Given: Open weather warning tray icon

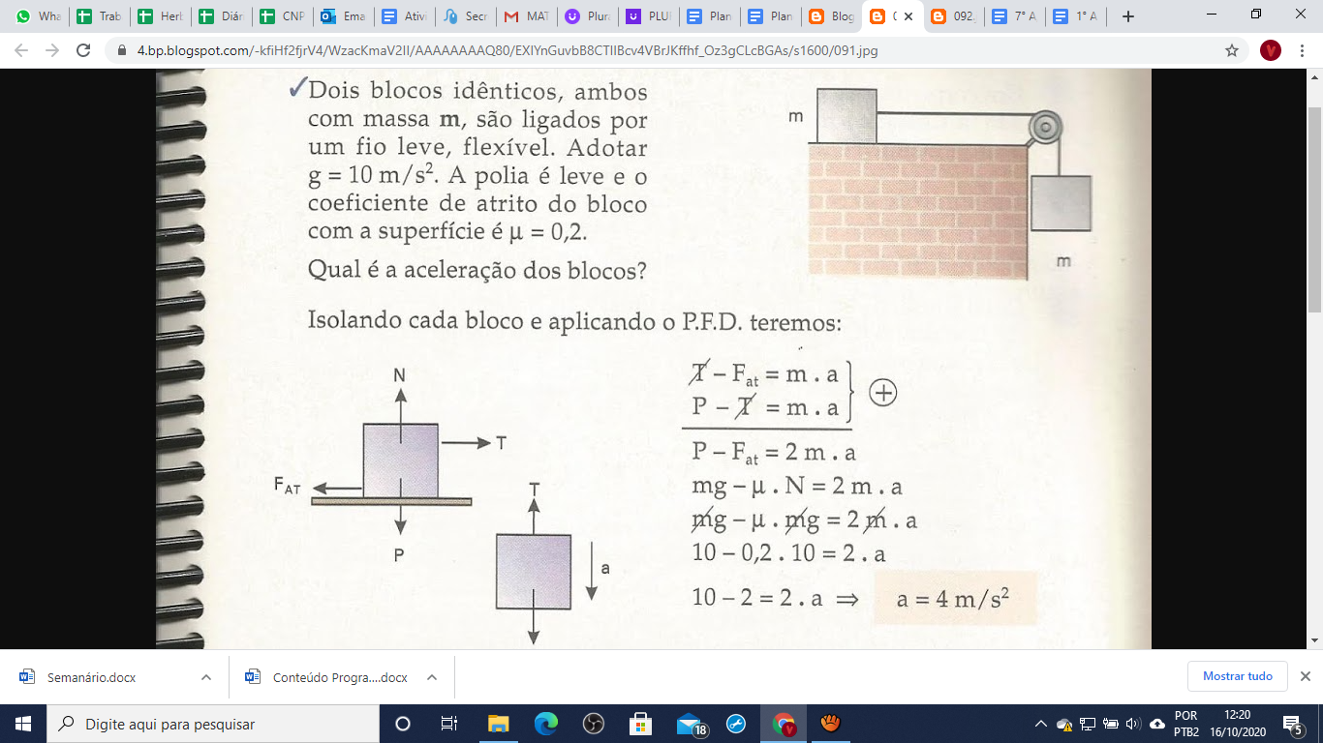Looking at the screenshot, I should pos(1064,724).
